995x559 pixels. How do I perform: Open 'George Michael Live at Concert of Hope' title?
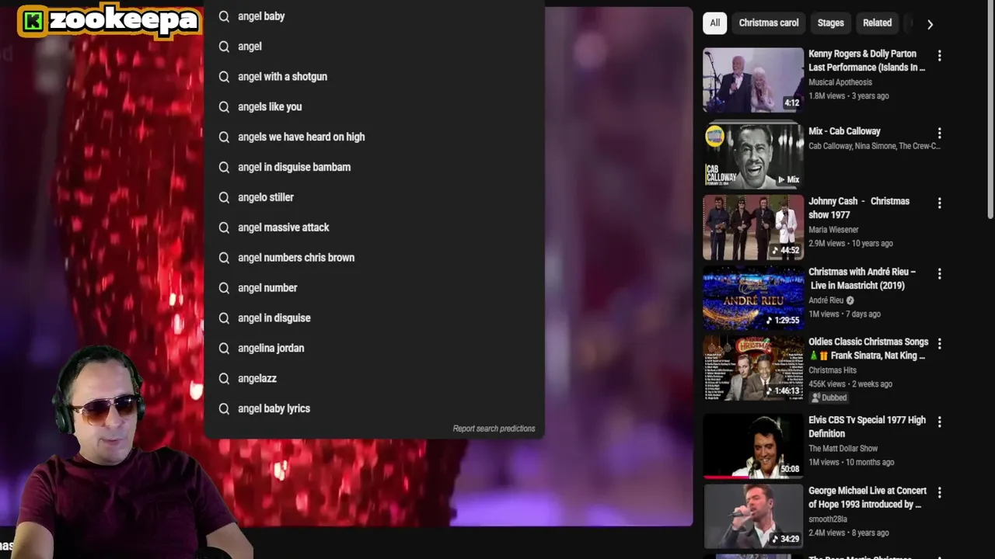[x=868, y=498]
